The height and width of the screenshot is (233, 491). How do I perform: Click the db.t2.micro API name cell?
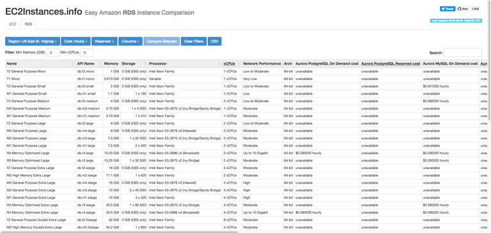tap(89, 72)
